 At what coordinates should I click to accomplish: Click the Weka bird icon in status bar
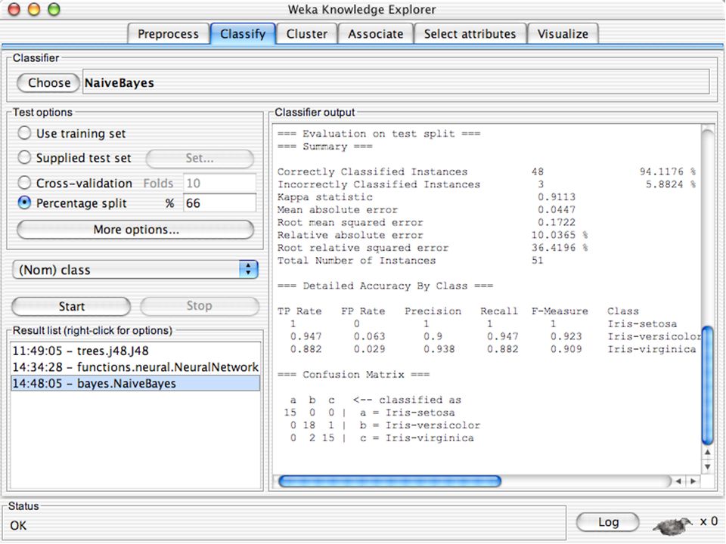point(672,525)
